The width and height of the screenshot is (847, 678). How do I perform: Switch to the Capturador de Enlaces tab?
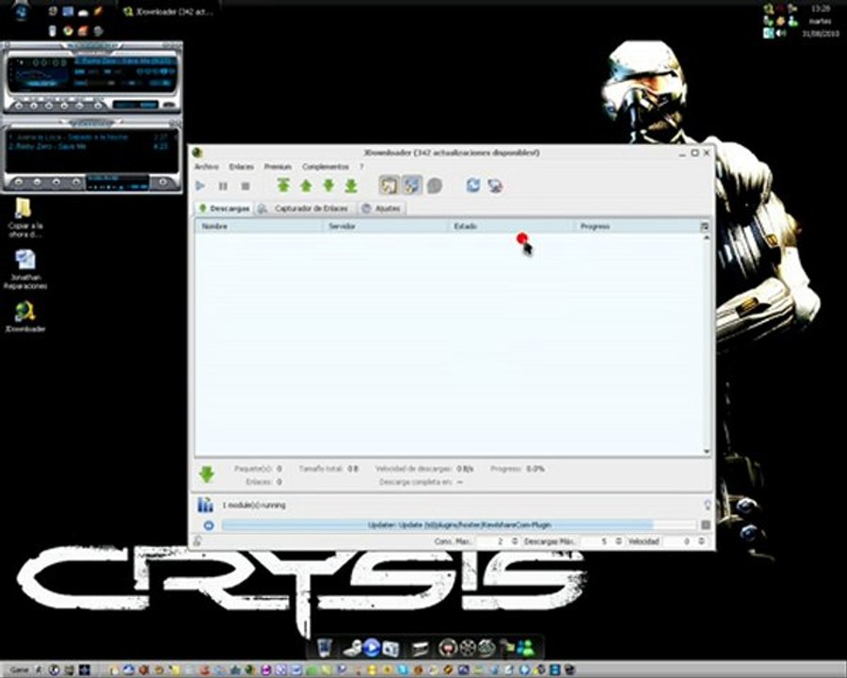[x=304, y=208]
